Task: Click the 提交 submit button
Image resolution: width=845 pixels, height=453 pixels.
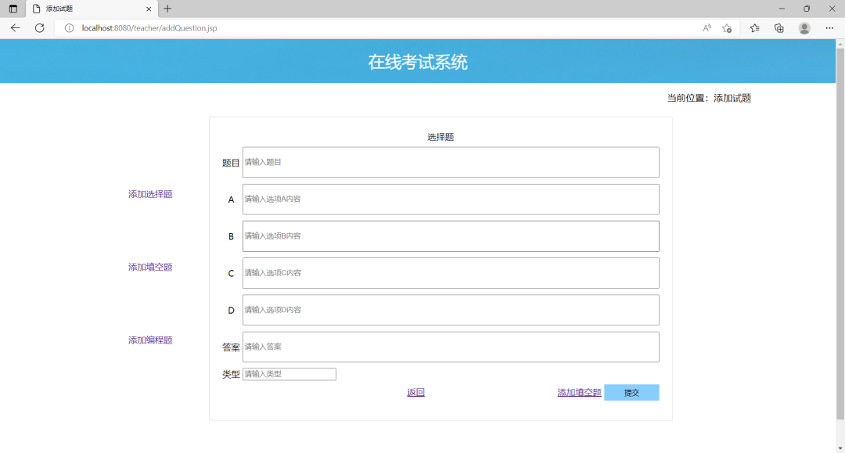Action: pos(631,391)
